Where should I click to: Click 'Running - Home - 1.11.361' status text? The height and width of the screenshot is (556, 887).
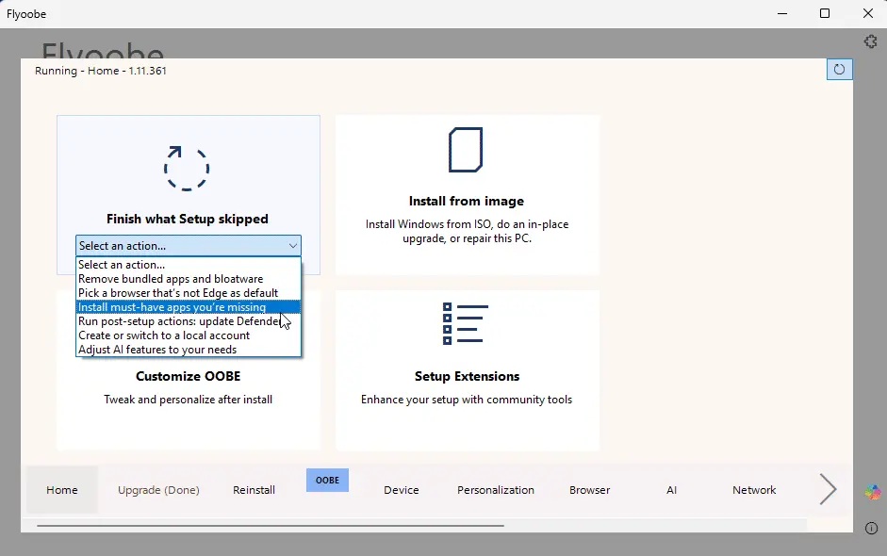[x=101, y=71]
